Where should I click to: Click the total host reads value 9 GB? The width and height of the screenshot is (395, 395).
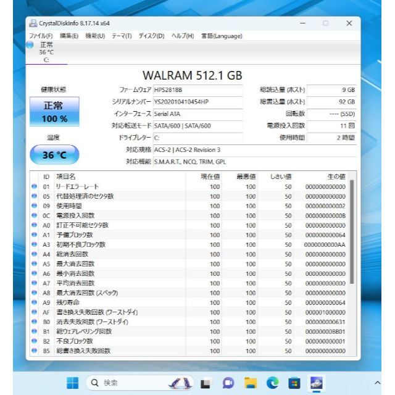tap(331, 90)
